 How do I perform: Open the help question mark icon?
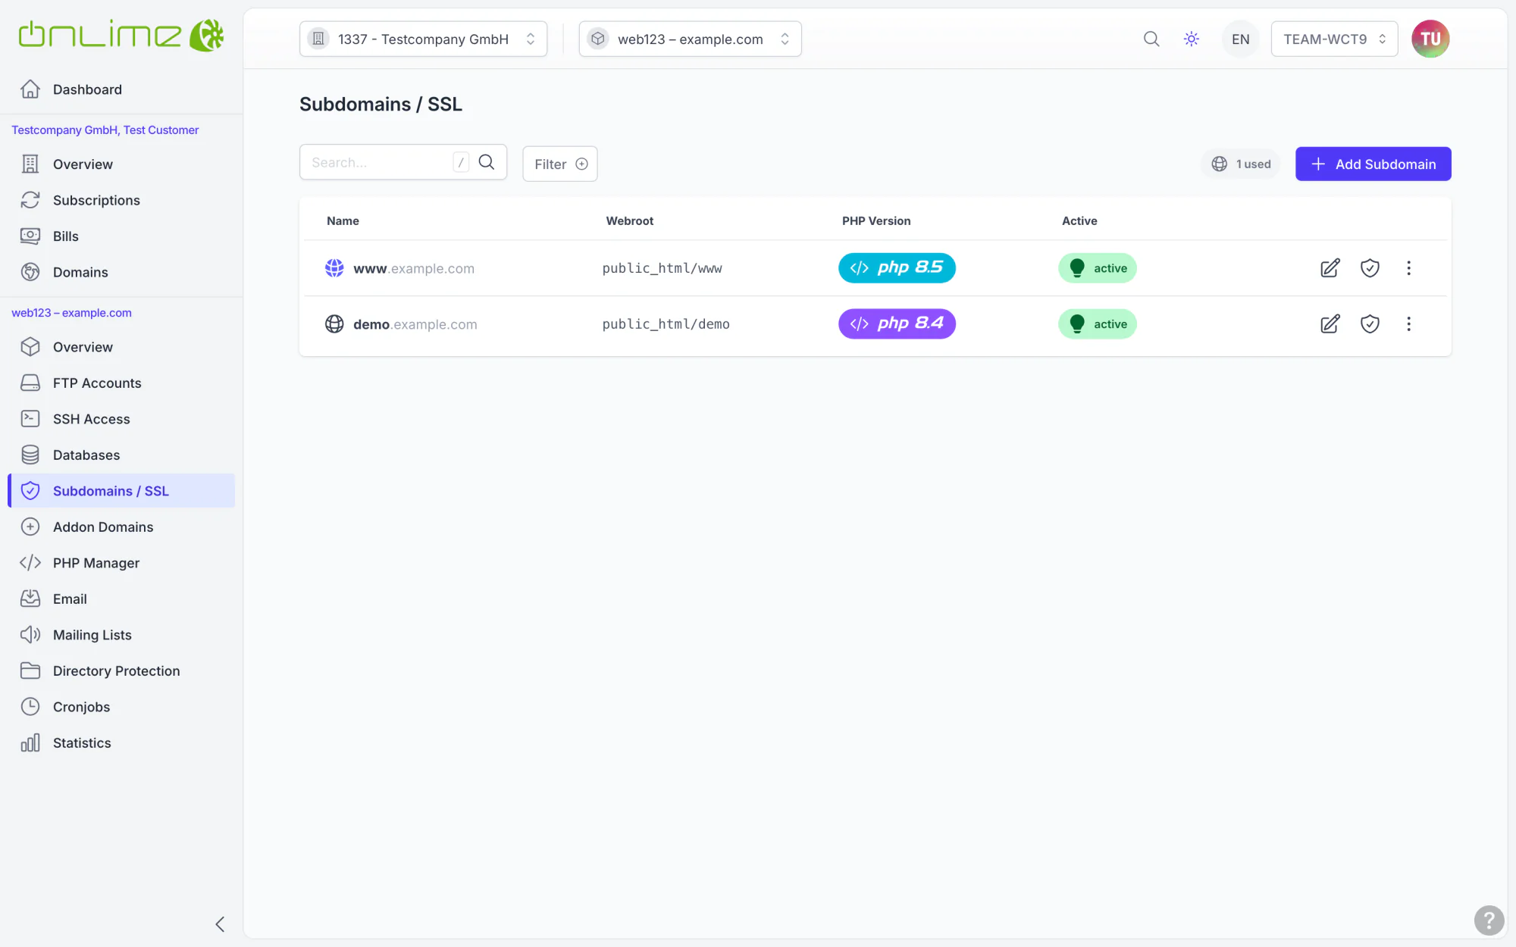coord(1489,920)
